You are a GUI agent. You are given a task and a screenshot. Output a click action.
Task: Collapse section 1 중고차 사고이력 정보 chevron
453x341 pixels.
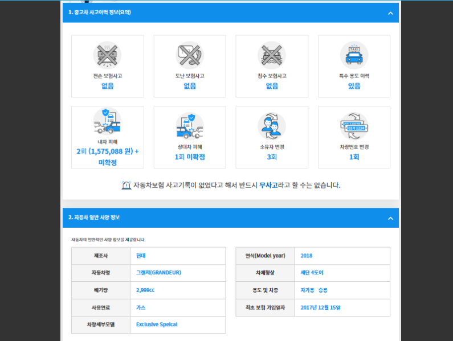tap(390, 13)
